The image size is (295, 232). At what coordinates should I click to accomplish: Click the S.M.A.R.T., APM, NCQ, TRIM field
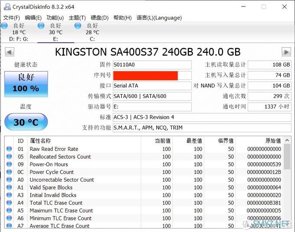pyautogui.click(x=202, y=128)
